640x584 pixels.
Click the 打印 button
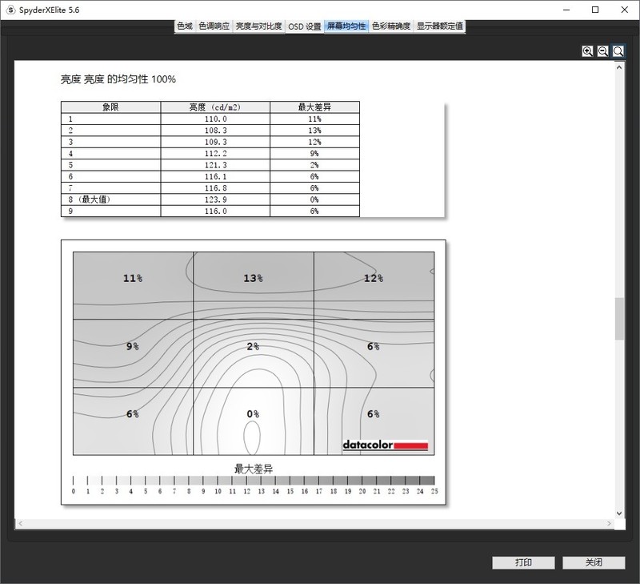pyautogui.click(x=525, y=562)
